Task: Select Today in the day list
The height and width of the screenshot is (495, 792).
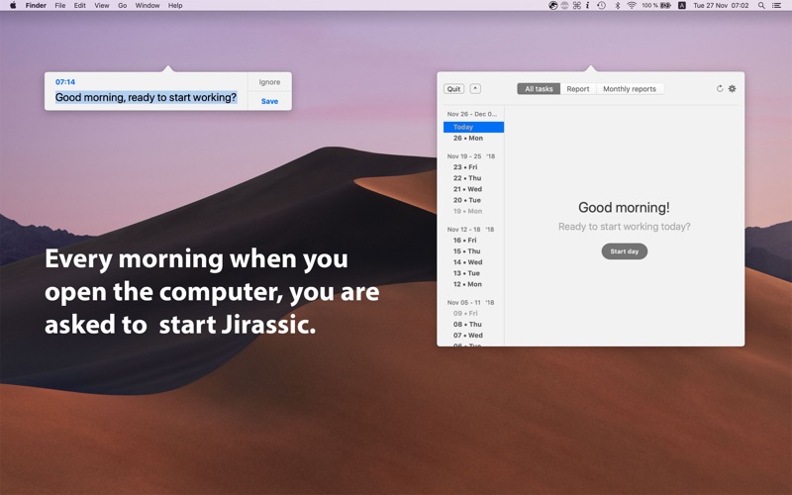Action: point(474,128)
